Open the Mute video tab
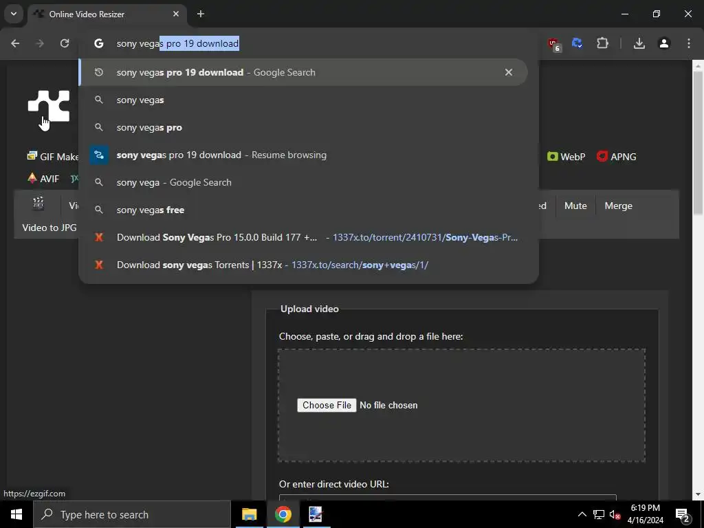 (575, 206)
